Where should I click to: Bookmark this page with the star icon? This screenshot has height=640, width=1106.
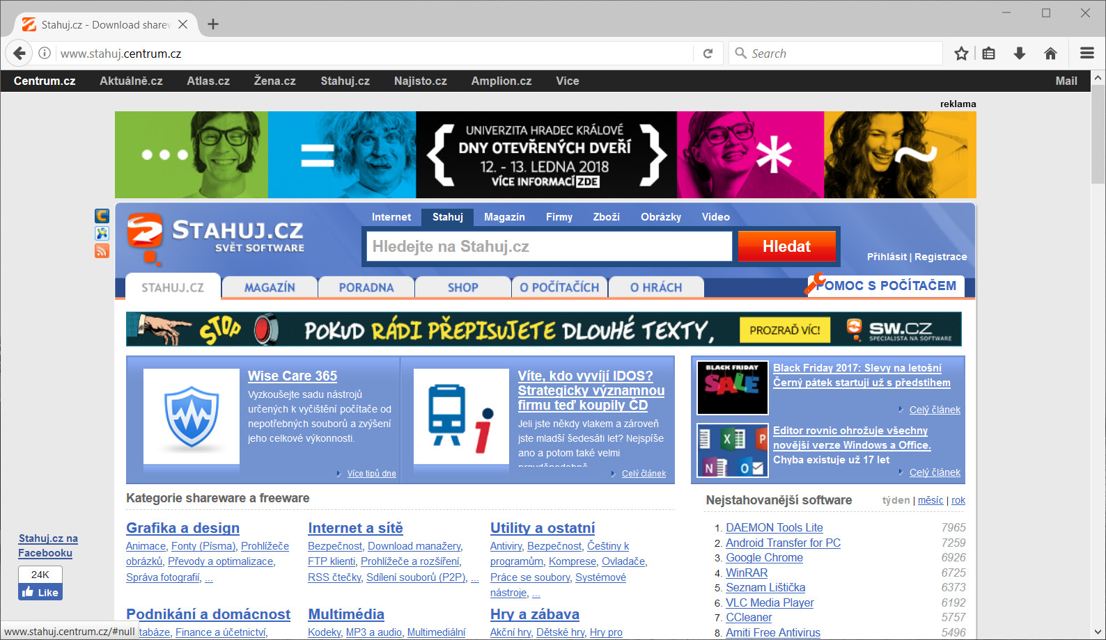point(961,54)
